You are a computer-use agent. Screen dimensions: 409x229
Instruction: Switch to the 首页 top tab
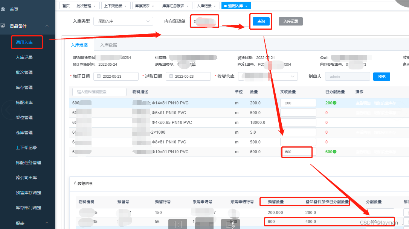click(66, 6)
